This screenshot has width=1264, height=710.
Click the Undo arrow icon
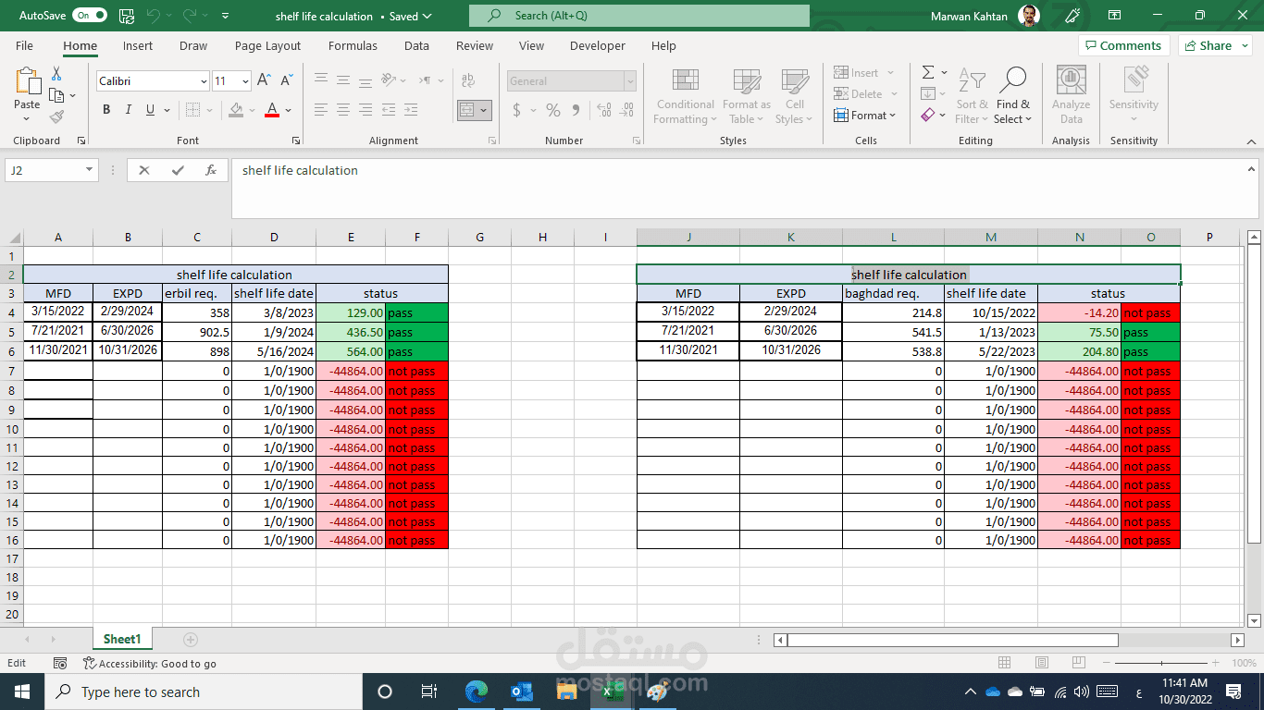tap(154, 16)
